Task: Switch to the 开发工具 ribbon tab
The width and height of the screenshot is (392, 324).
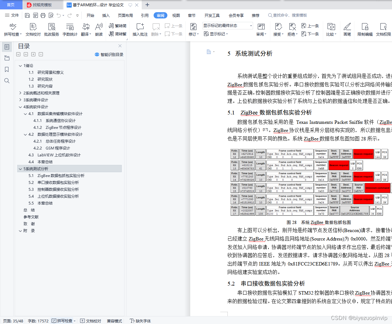Action: 212,15
